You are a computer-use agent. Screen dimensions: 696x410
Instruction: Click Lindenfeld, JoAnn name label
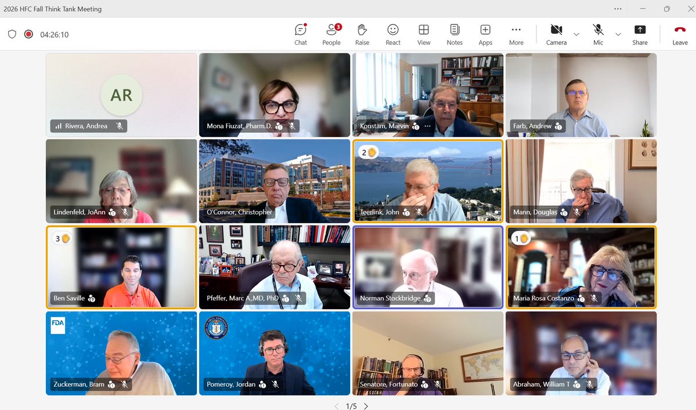click(x=80, y=212)
